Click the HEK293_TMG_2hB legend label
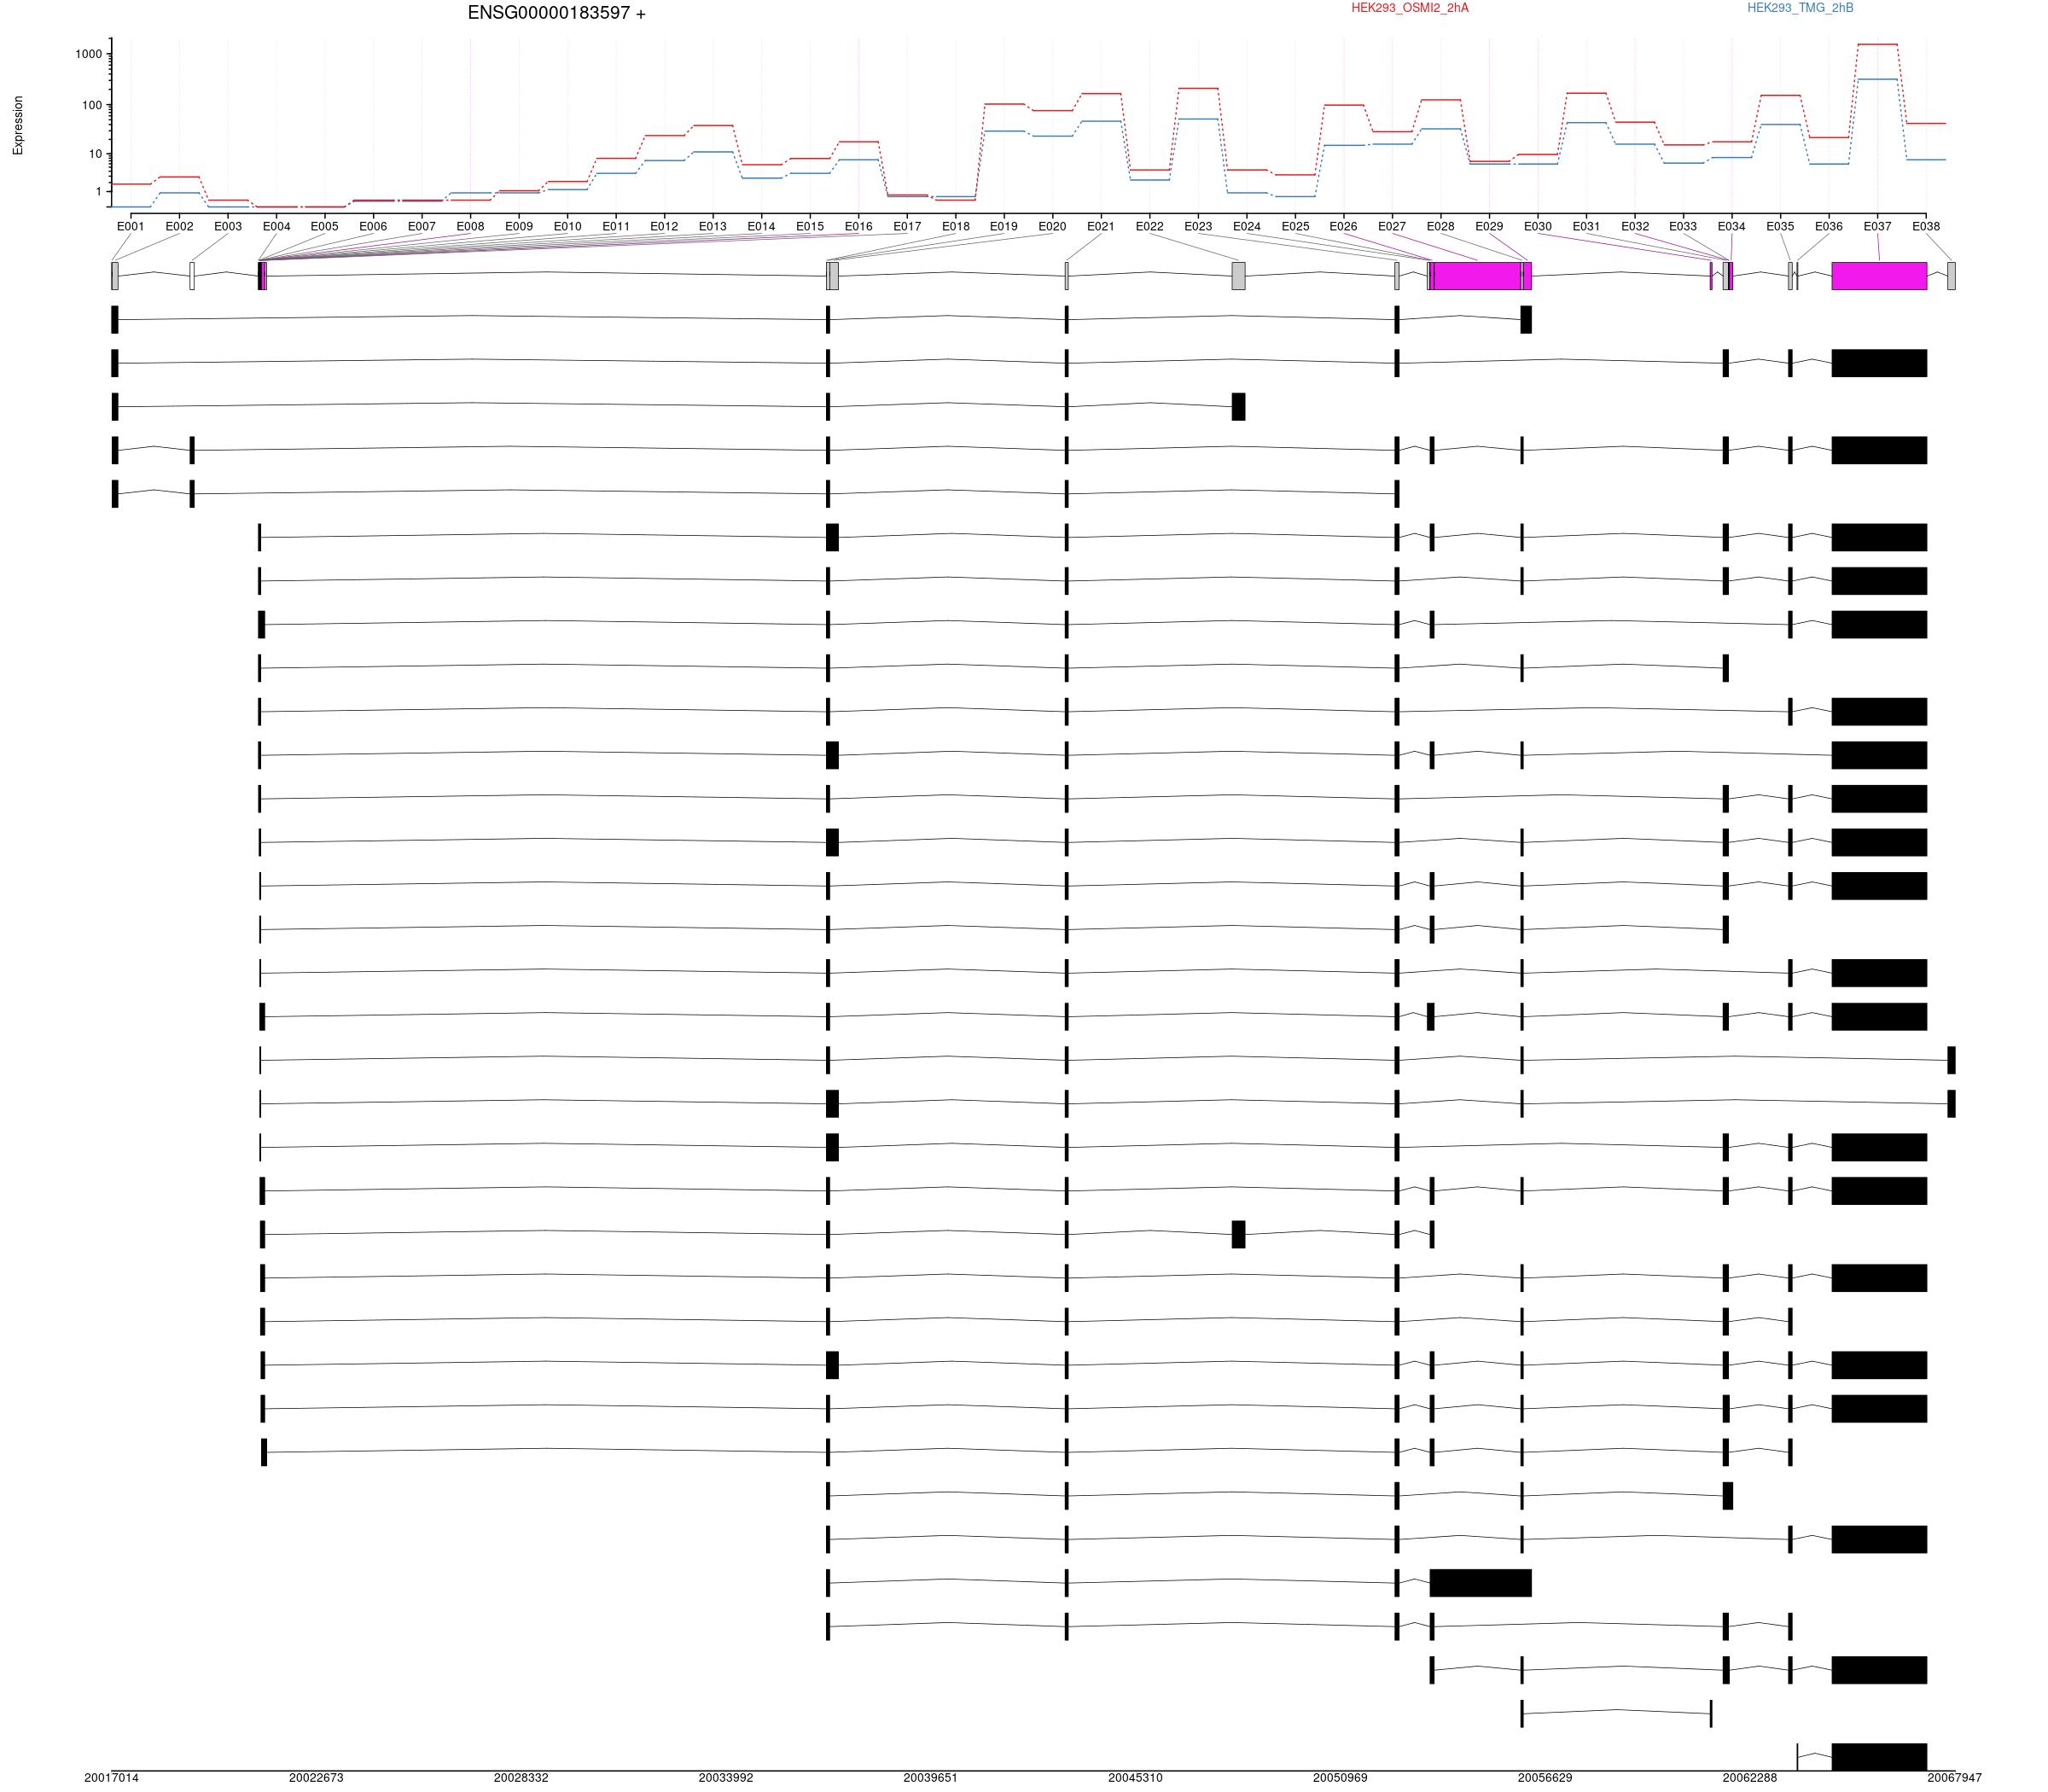This screenshot has width=2048, height=1792. click(1800, 8)
